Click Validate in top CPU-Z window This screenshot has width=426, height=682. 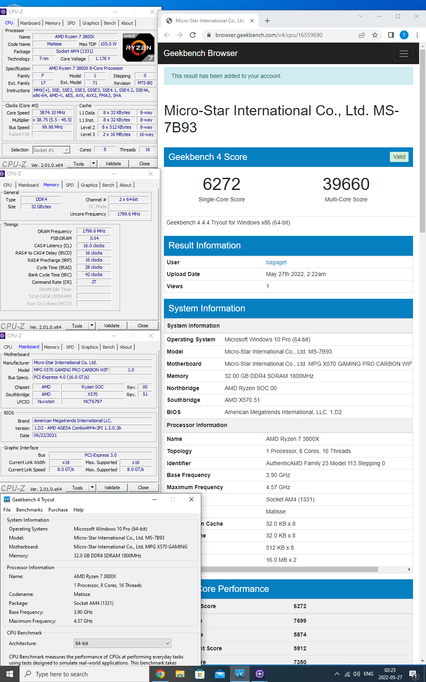[x=113, y=164]
